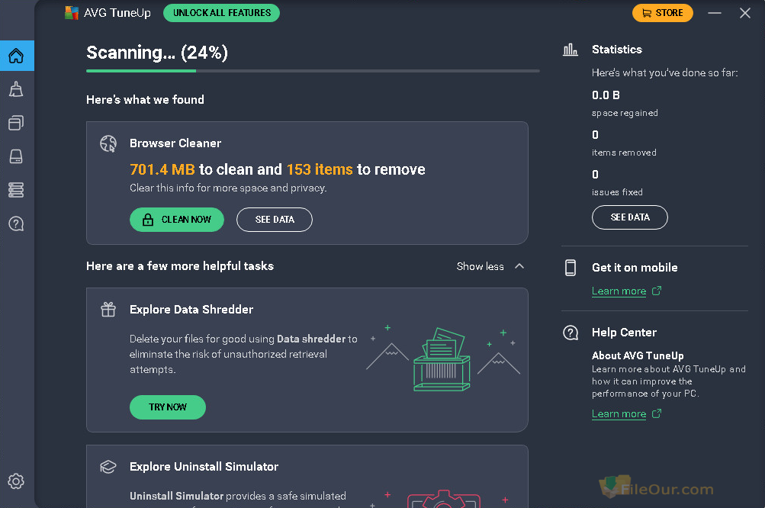Click the Help Center question mark icon
This screenshot has width=765, height=508.
(571, 333)
